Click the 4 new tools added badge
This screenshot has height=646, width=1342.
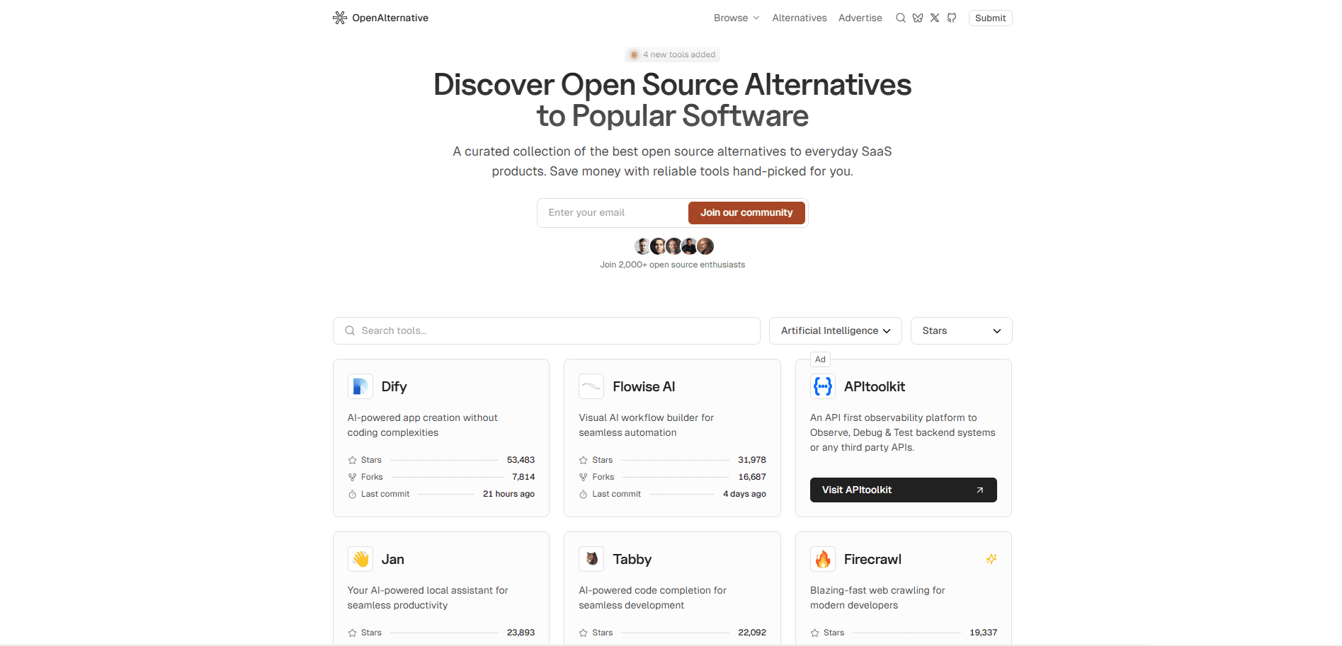[x=673, y=54]
